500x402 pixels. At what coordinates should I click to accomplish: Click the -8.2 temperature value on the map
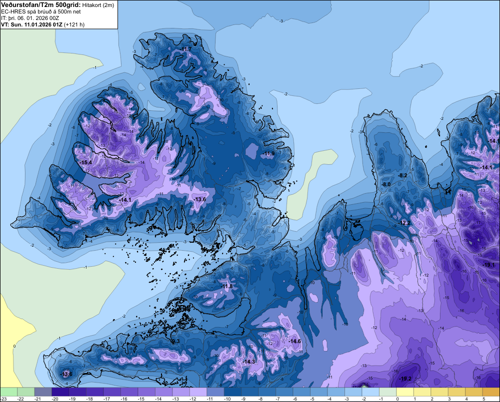point(402,175)
